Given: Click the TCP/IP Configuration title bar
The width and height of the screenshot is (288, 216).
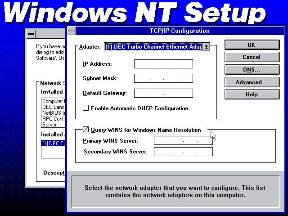Looking at the screenshot, I should pos(180,31).
